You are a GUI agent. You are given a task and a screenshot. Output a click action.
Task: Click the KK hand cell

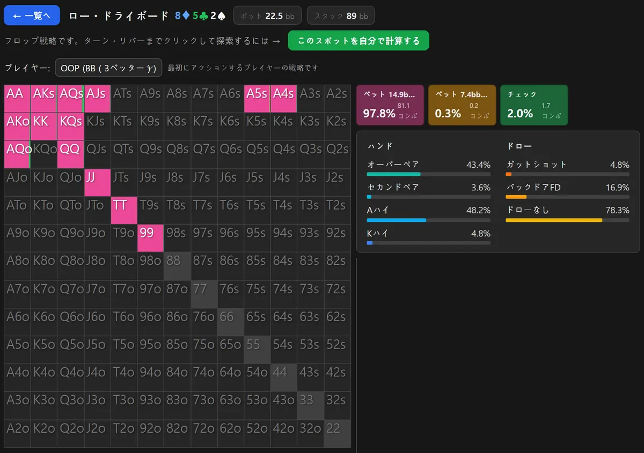(44, 127)
